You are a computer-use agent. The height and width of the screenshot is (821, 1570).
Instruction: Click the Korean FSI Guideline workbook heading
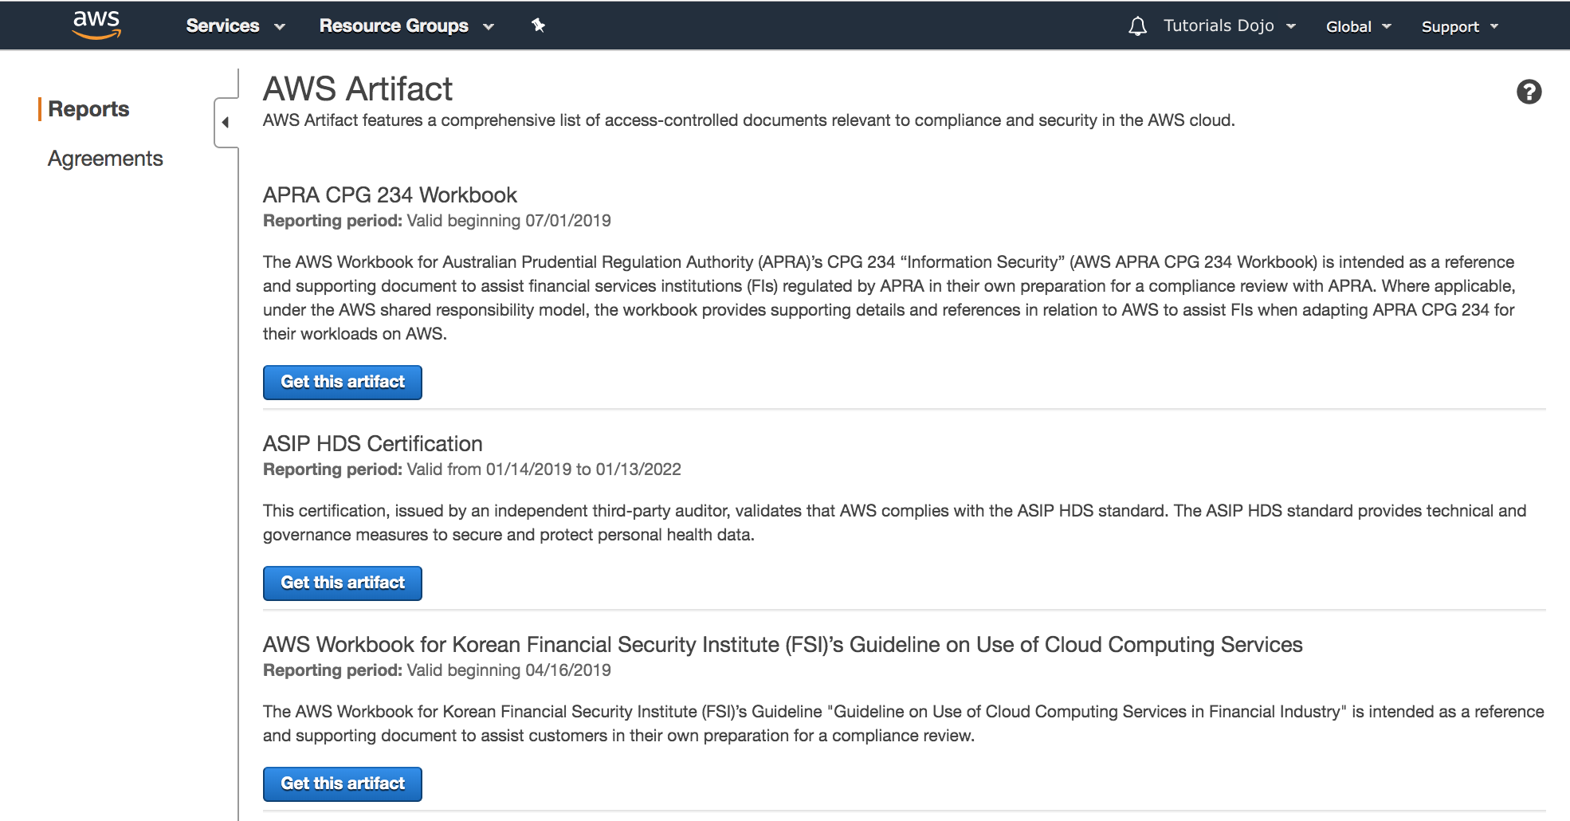[x=783, y=645]
